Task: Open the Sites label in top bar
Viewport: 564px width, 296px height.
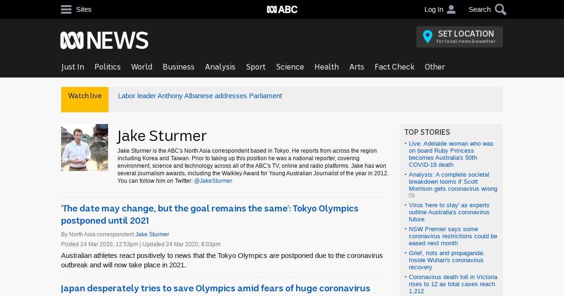Action: click(84, 9)
